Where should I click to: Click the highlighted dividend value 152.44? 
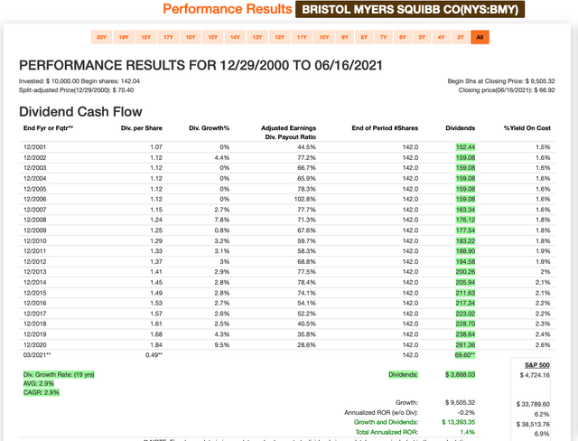click(x=465, y=147)
